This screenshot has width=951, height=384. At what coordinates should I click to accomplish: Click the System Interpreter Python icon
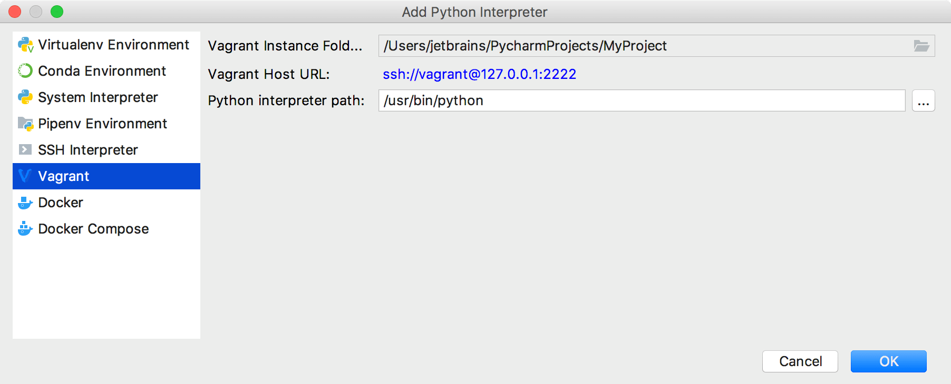[25, 97]
